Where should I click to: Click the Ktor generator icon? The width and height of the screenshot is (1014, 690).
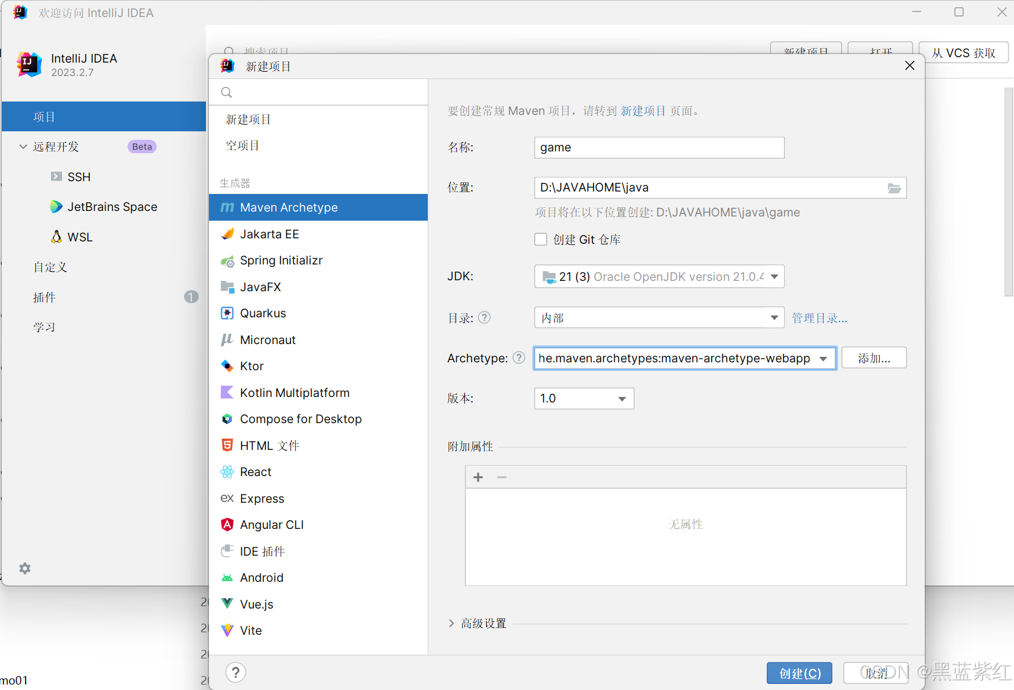(227, 366)
